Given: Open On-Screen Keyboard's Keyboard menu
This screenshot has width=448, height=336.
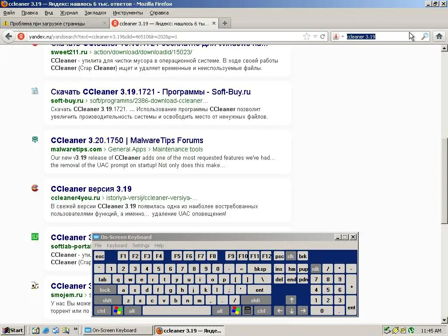Looking at the screenshot, I should tap(116, 245).
